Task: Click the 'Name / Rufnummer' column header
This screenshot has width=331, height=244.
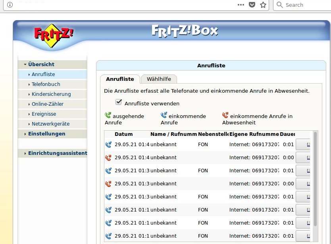Action: [173, 134]
